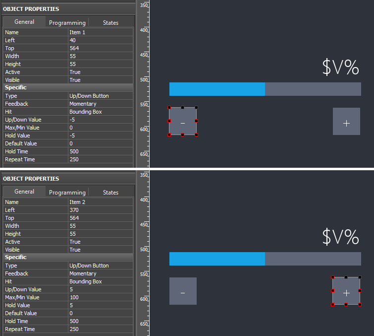Click the Active value for Item 1
Image resolution: width=374 pixels, height=336 pixels.
[x=101, y=72]
